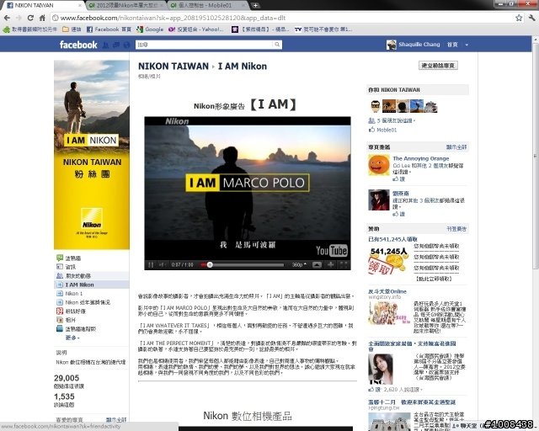Viewport: 539px width, 431px height.
Task: Click in the Facebook search field
Action: click(205, 45)
